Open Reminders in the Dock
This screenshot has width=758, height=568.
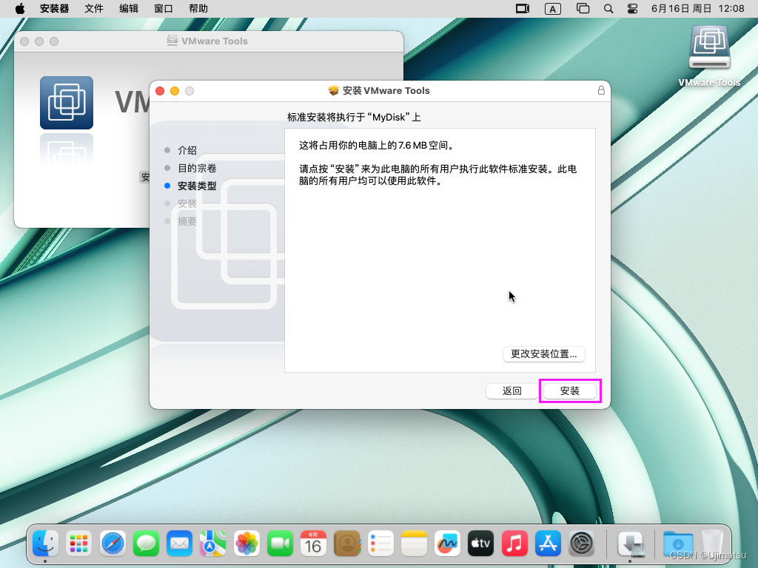point(380,544)
